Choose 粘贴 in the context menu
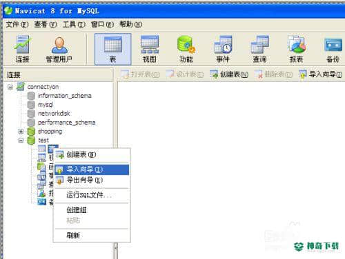The width and height of the screenshot is (345, 259). 92,220
